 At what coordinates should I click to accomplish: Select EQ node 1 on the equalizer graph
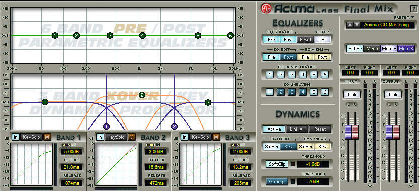55,35
